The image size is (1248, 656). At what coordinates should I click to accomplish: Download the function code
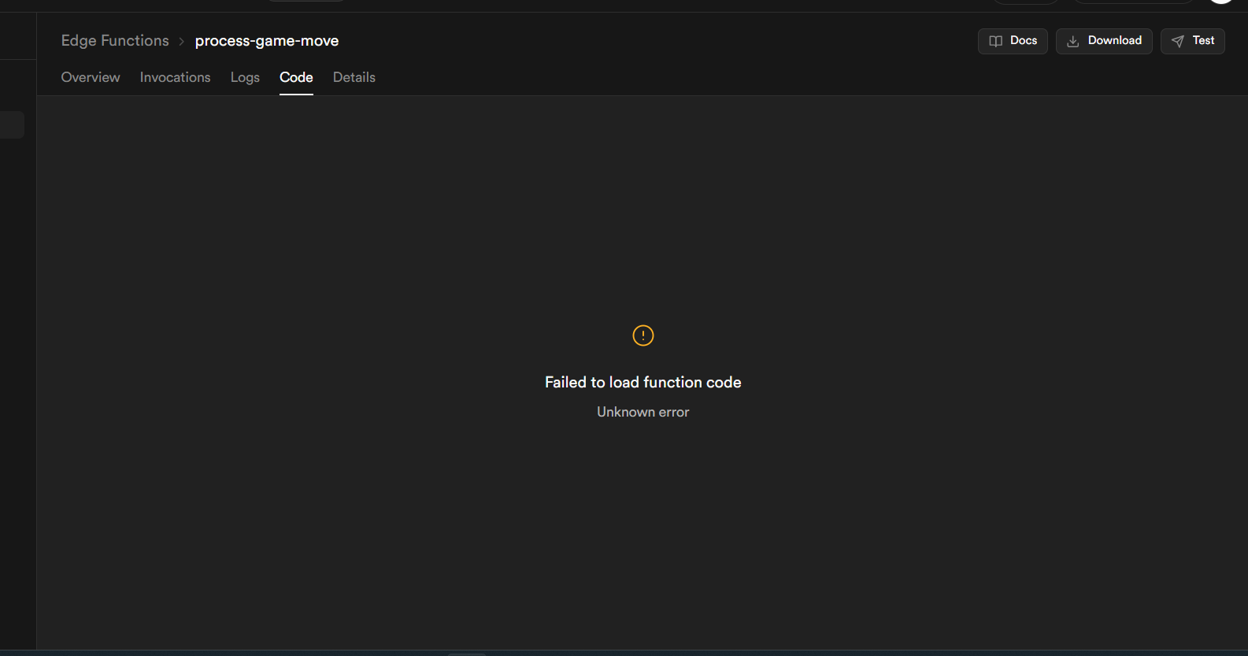tap(1104, 41)
